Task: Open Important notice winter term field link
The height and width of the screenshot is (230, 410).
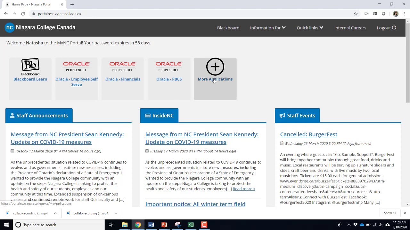Action: [195, 204]
